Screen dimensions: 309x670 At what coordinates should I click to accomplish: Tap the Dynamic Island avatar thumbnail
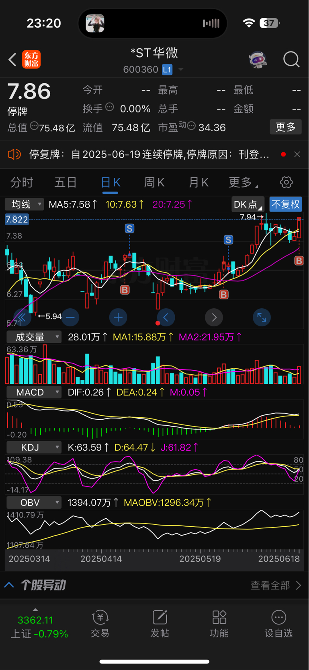[95, 23]
